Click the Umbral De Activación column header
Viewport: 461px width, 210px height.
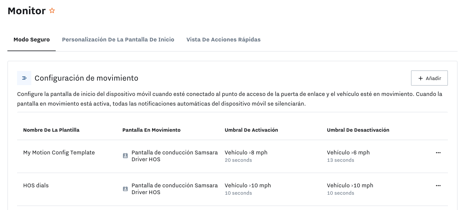tap(251, 130)
